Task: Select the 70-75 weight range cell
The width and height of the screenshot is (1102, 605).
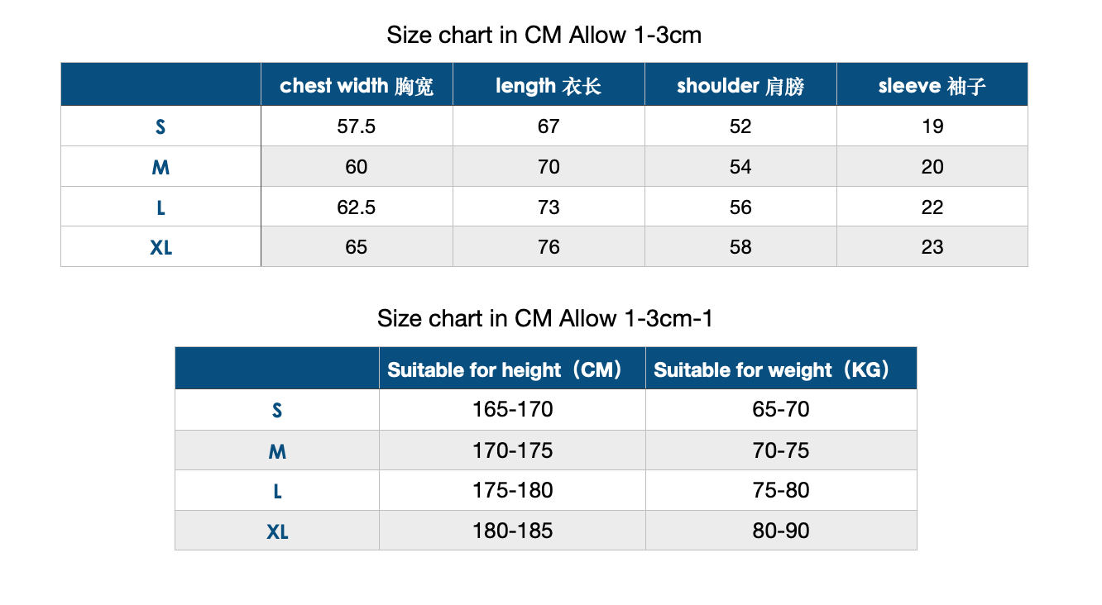Action: tap(781, 450)
